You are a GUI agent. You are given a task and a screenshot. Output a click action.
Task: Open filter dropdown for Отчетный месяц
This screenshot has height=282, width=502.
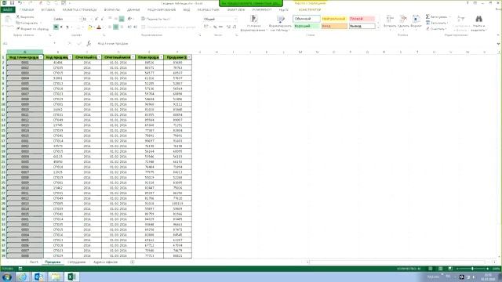click(133, 57)
